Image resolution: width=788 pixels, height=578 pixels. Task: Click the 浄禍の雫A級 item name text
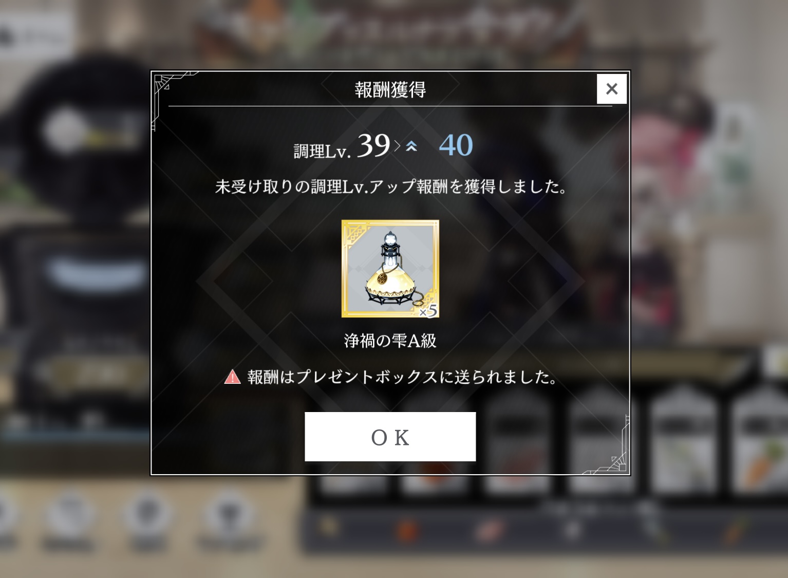pyautogui.click(x=390, y=341)
